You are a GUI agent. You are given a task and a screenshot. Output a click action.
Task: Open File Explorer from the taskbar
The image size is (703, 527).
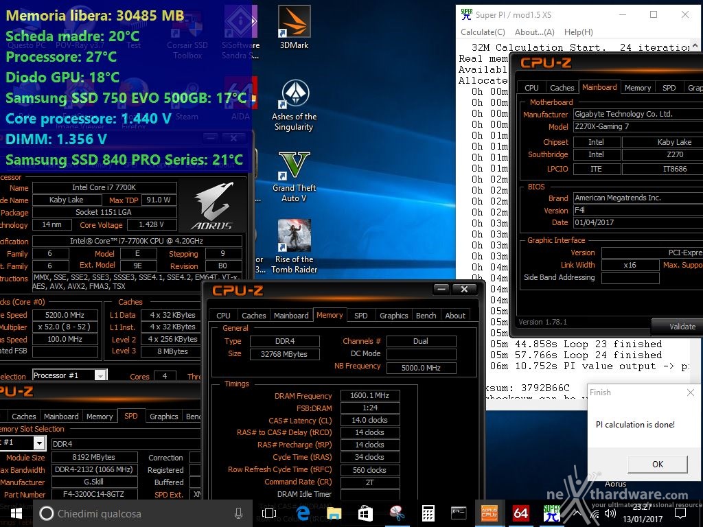(334, 513)
